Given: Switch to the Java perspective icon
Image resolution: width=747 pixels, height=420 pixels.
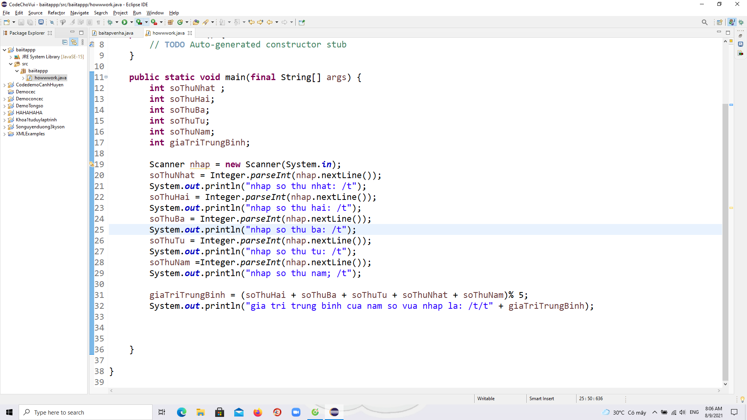Looking at the screenshot, I should pyautogui.click(x=732, y=22).
